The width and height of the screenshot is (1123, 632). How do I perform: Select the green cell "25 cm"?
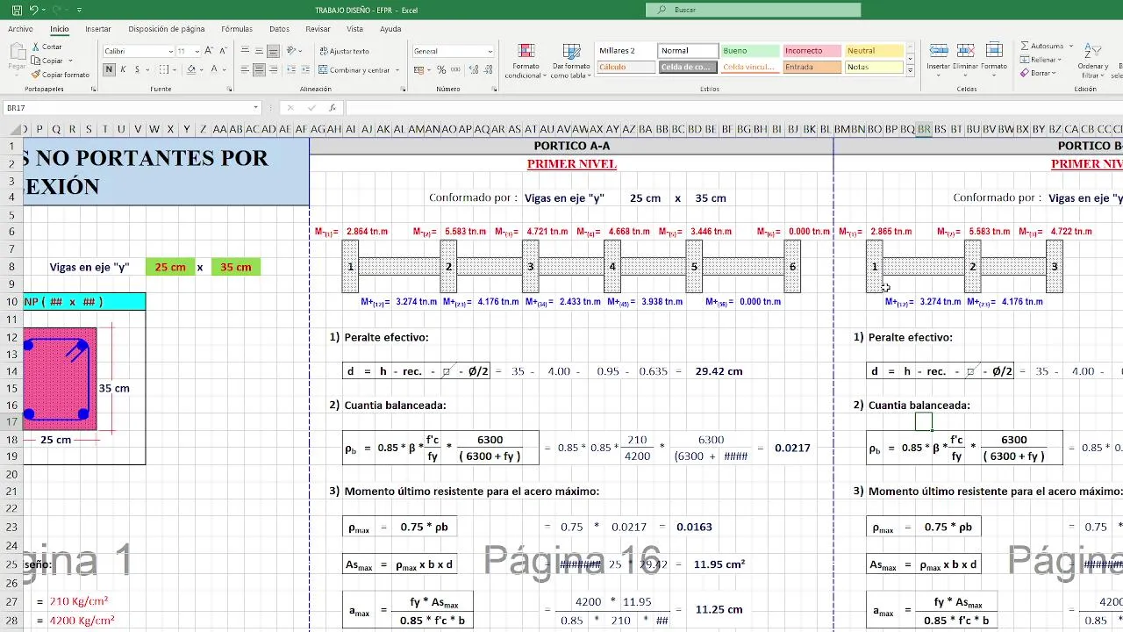170,267
